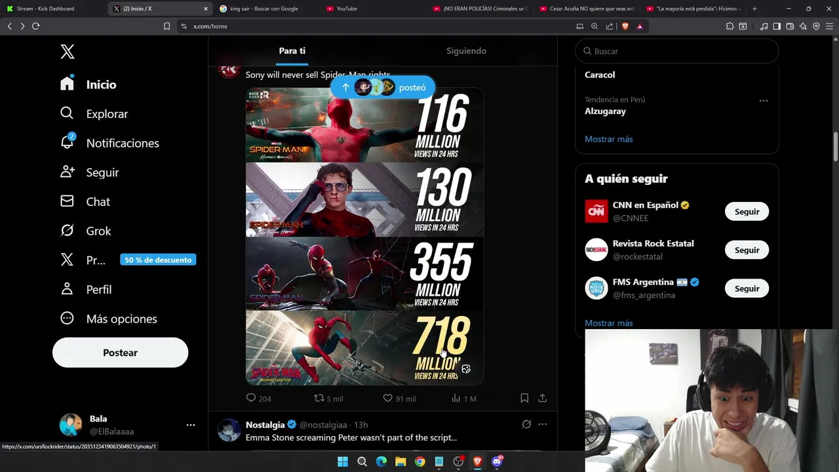The height and width of the screenshot is (472, 839).
Task: Click the X logo in sidebar
Action: [x=68, y=52]
